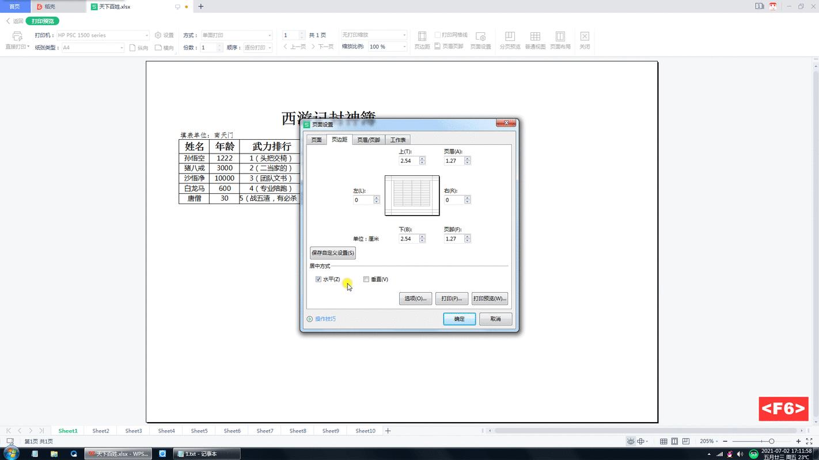Image resolution: width=819 pixels, height=460 pixels.
Task: Jump to first sheet navigation arrow
Action: pos(9,431)
